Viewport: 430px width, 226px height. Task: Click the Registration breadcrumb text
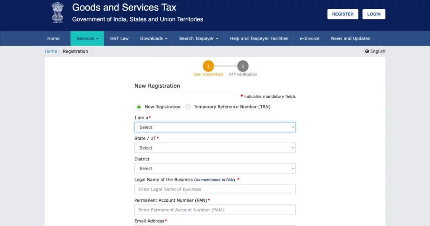[76, 51]
